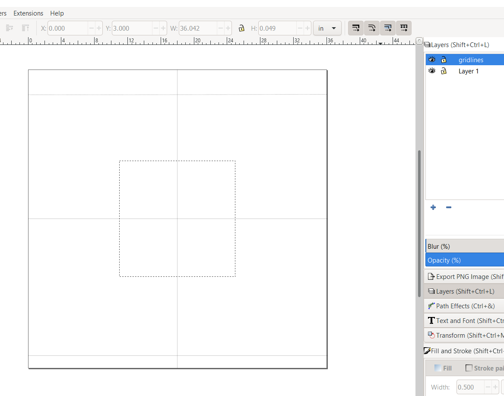
Task: Add a new layer with plus icon
Action: (433, 207)
